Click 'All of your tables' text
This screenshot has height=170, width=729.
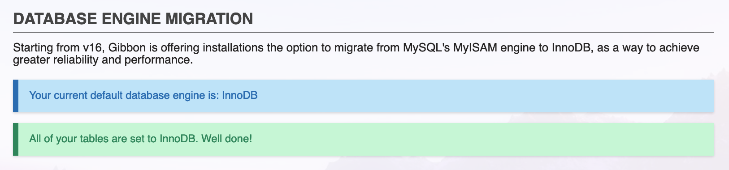click(x=69, y=139)
